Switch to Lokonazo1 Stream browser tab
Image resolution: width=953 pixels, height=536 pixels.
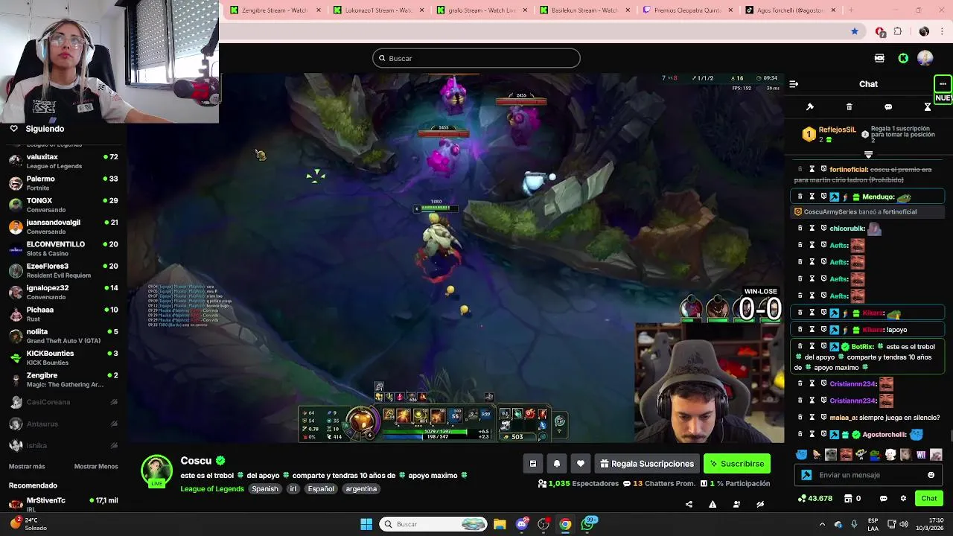(x=379, y=10)
